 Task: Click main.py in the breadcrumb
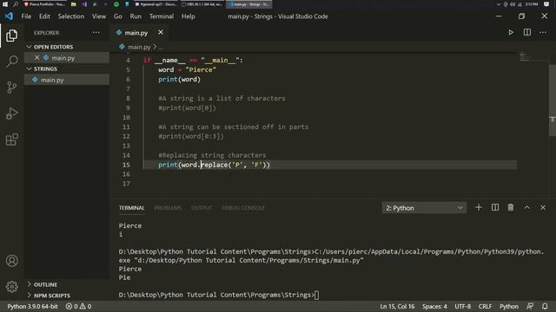[139, 47]
